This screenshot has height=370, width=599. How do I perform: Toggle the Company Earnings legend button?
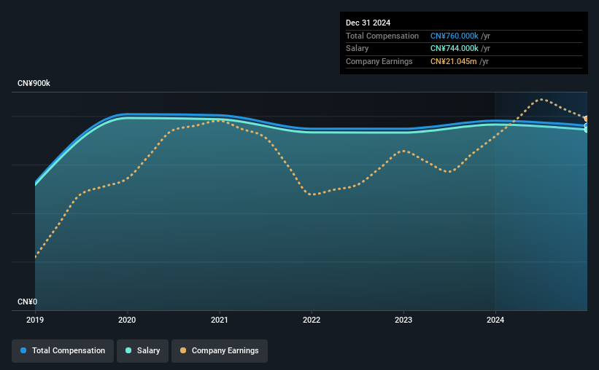220,350
